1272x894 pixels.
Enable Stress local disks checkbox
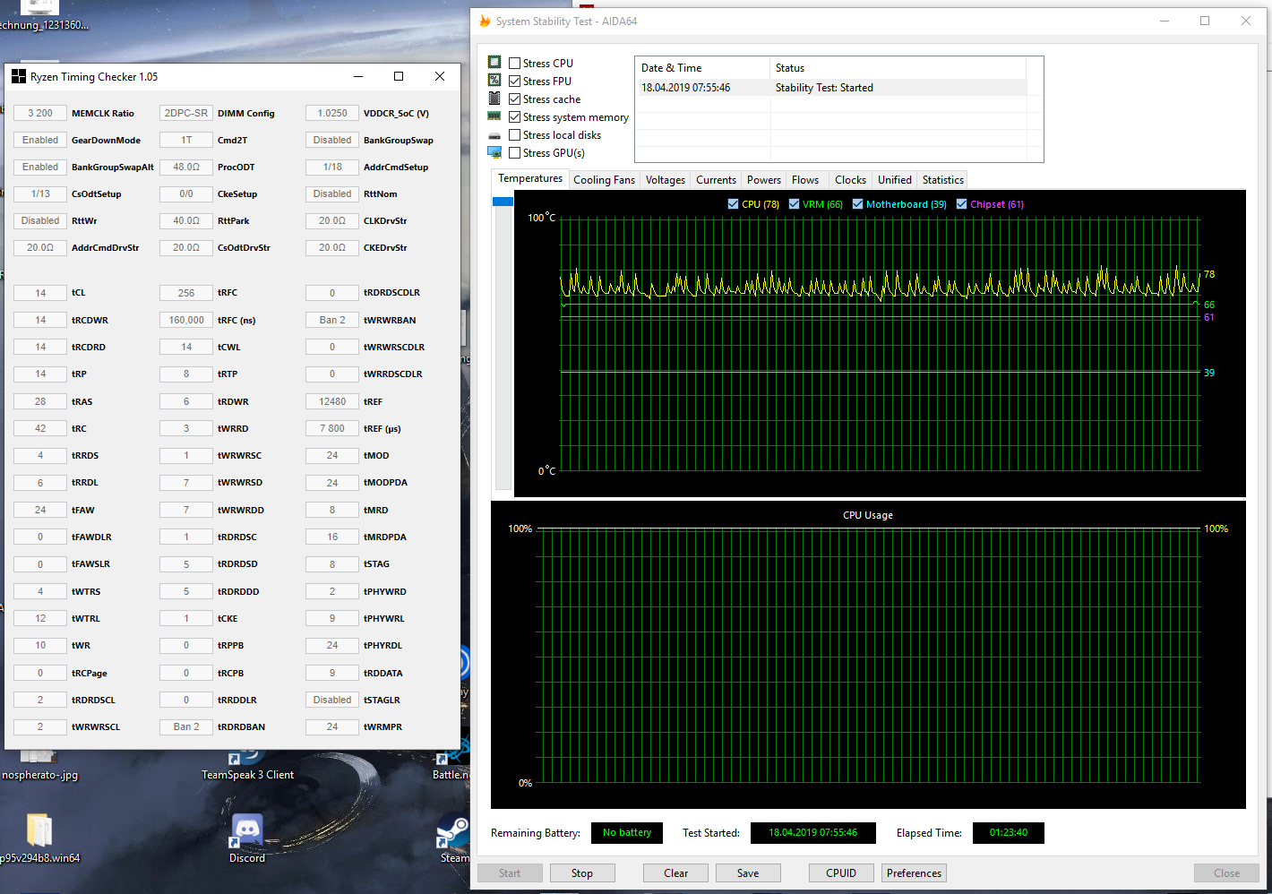pos(515,135)
